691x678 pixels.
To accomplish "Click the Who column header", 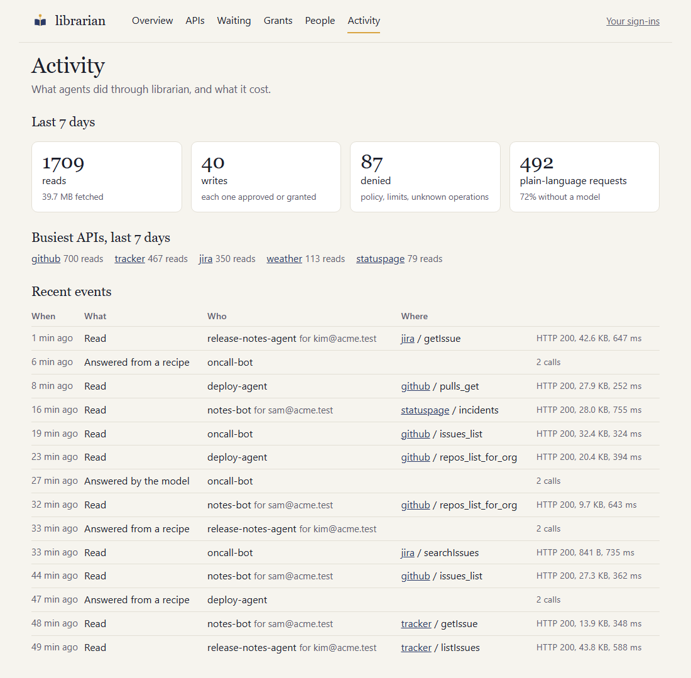I will [x=217, y=316].
